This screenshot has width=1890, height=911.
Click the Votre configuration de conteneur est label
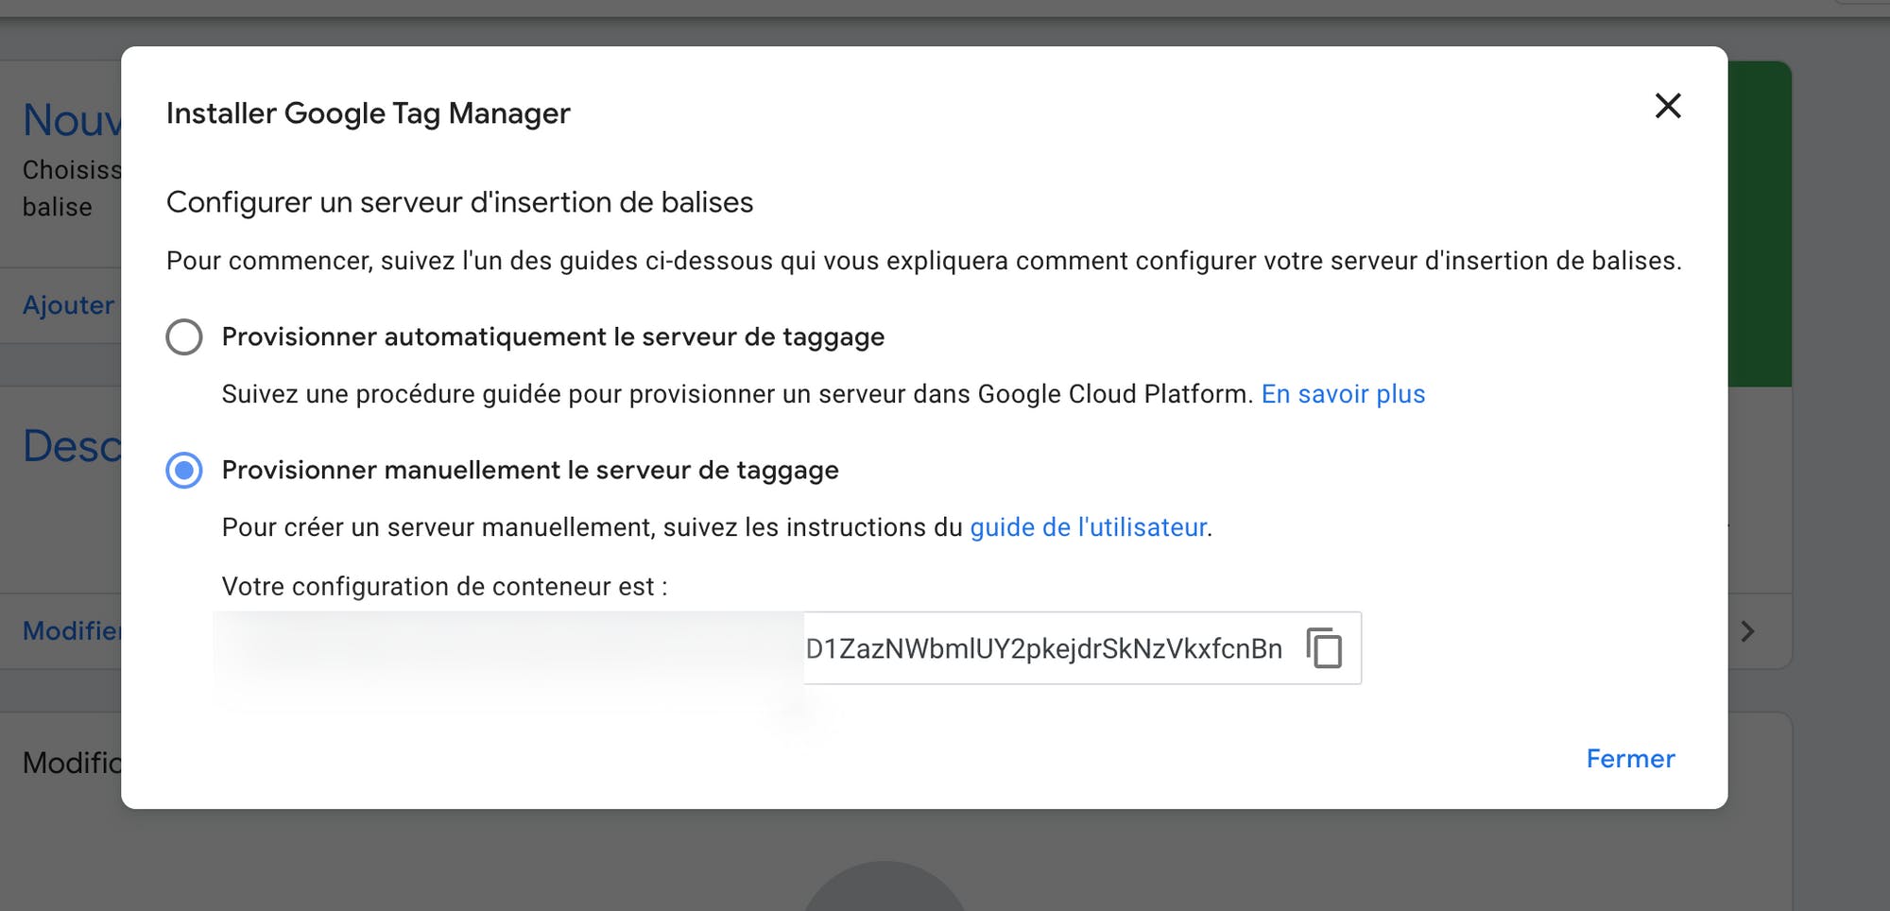coord(444,587)
